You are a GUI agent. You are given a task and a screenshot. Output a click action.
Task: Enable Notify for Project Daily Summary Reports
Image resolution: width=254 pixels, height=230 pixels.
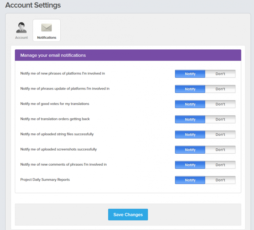[190, 180]
